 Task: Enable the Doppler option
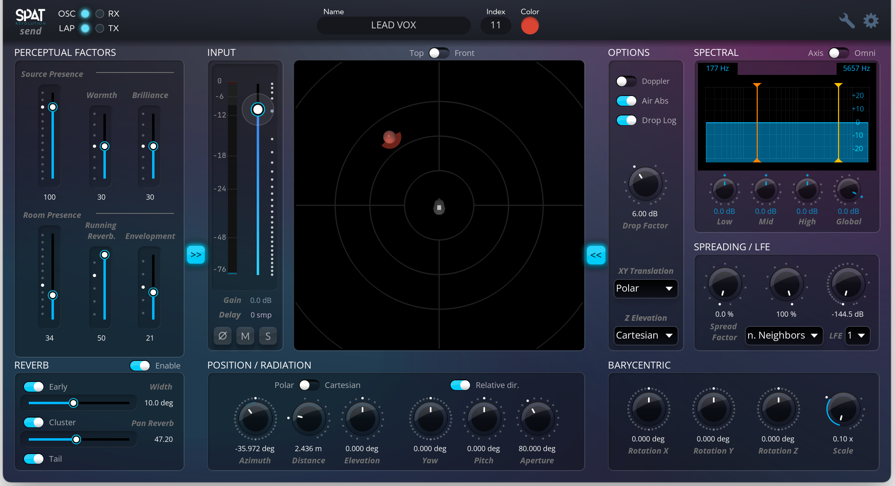[x=626, y=81]
